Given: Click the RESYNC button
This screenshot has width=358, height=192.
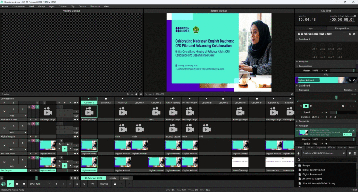Looking at the screenshot, I should [104, 184].
